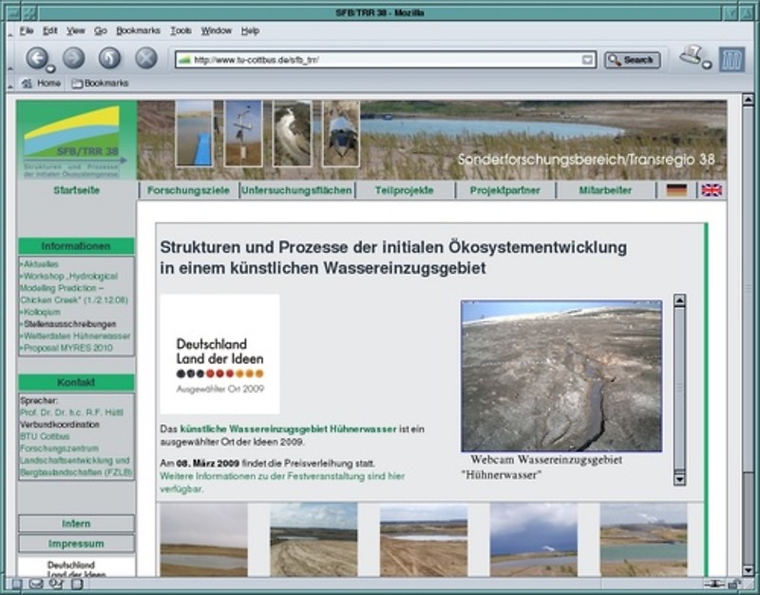
Task: Open Wetterdaten Hühnerwasser link
Action: (x=76, y=336)
